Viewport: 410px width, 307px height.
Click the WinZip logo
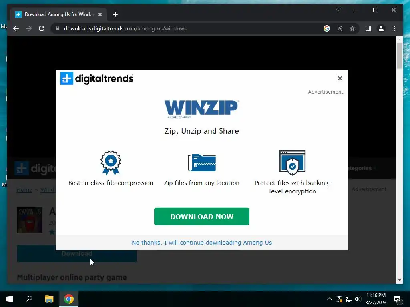201,109
